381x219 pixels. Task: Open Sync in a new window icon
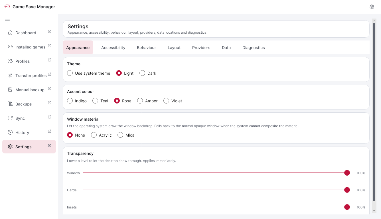pos(50,117)
